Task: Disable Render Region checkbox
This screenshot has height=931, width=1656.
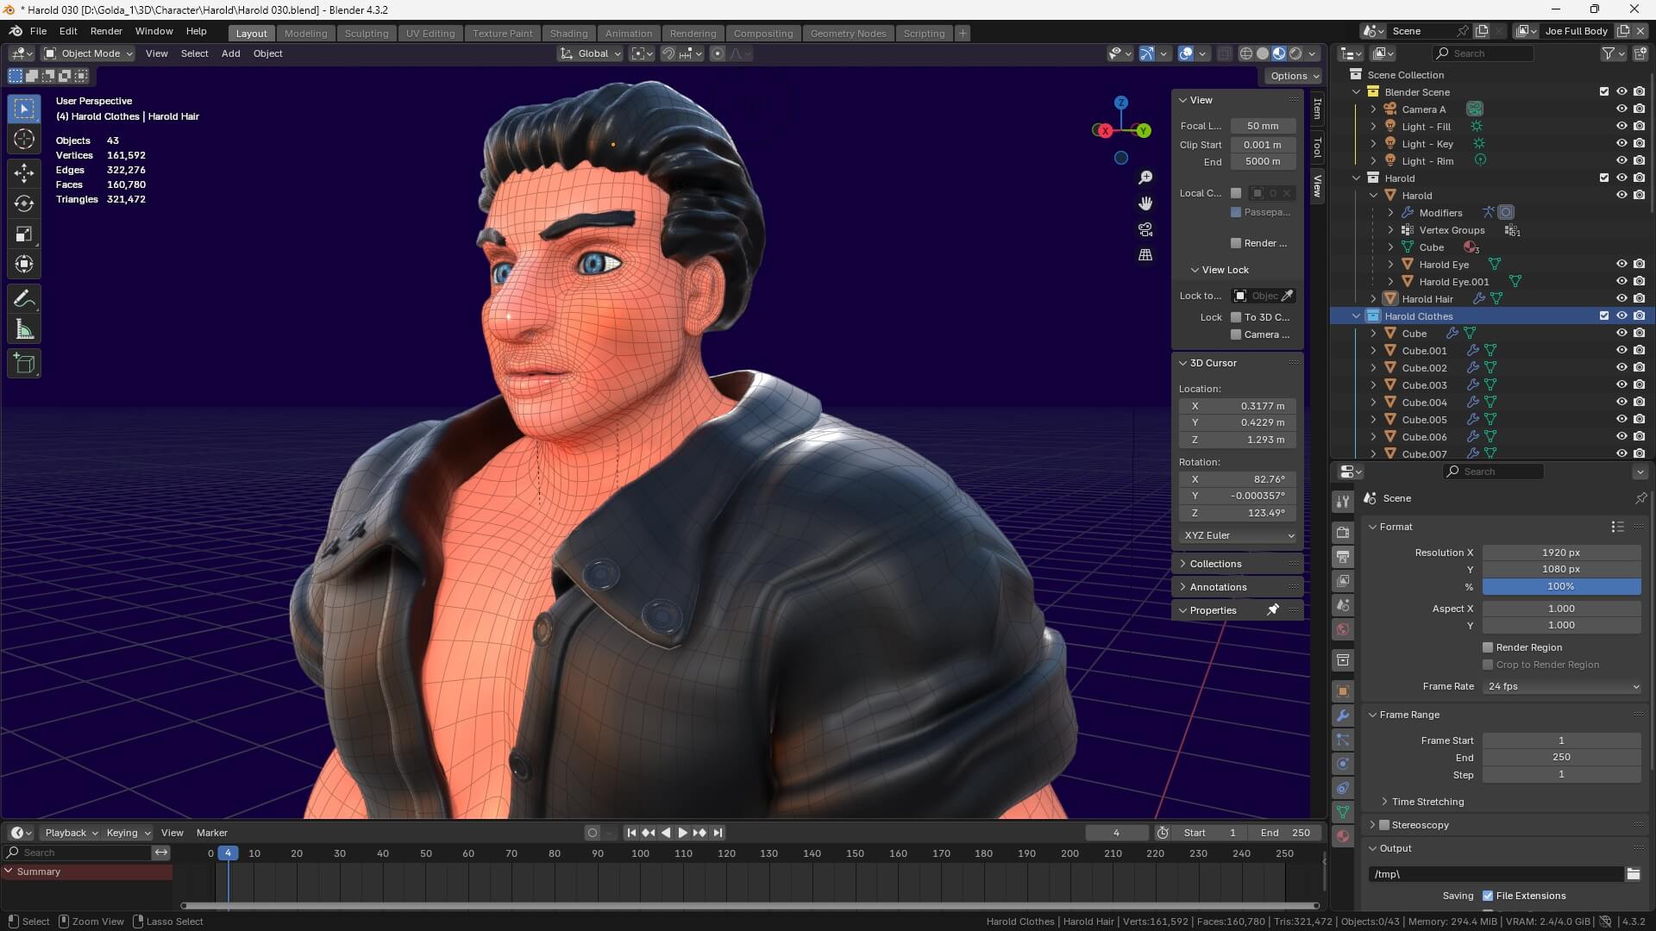Action: (x=1488, y=647)
